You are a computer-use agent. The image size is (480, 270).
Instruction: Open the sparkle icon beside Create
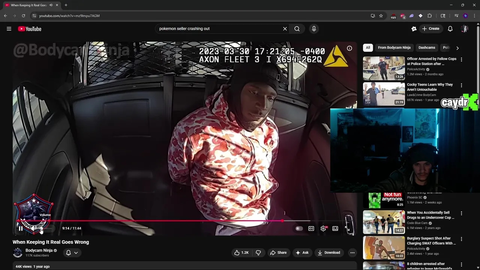pyautogui.click(x=414, y=28)
